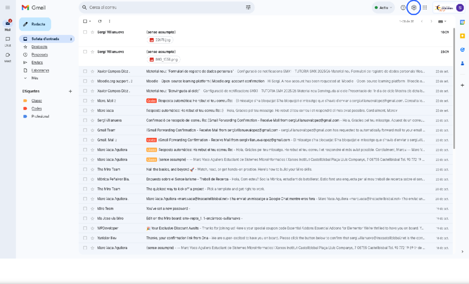Expand Més in the left sidebar
This screenshot has width=469, height=284.
(x=35, y=78)
